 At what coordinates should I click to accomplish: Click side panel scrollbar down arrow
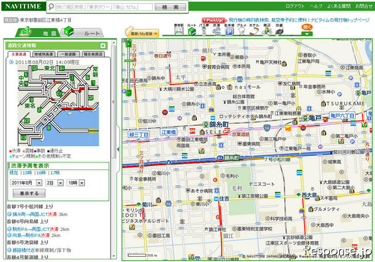[114, 256]
